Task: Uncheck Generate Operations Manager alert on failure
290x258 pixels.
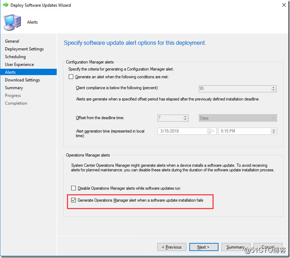Action: click(73, 200)
